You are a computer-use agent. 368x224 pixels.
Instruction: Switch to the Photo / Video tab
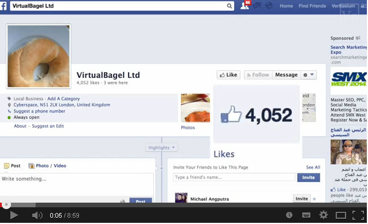pyautogui.click(x=47, y=166)
